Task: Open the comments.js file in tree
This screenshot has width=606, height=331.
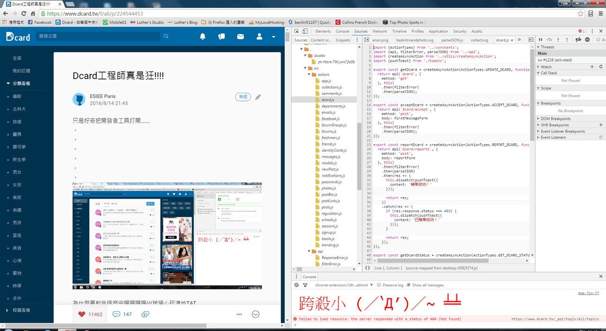Action: pos(331,93)
